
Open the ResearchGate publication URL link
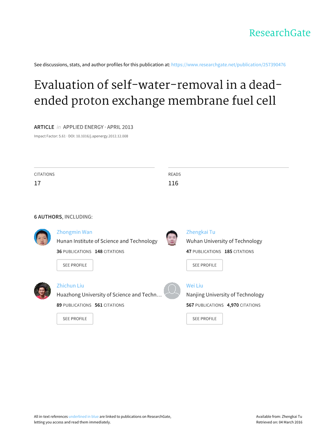point(228,65)
